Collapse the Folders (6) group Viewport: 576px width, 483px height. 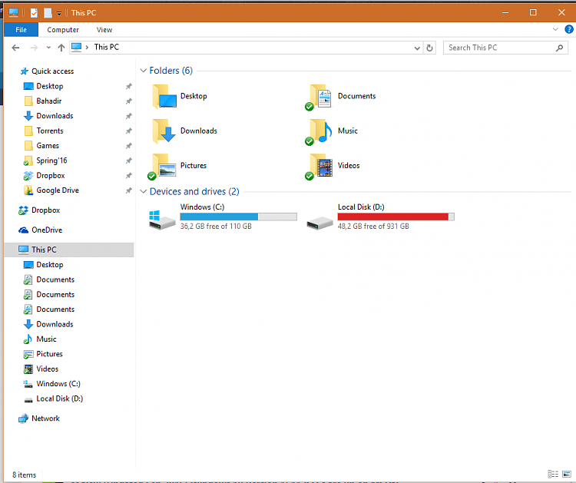pos(144,71)
